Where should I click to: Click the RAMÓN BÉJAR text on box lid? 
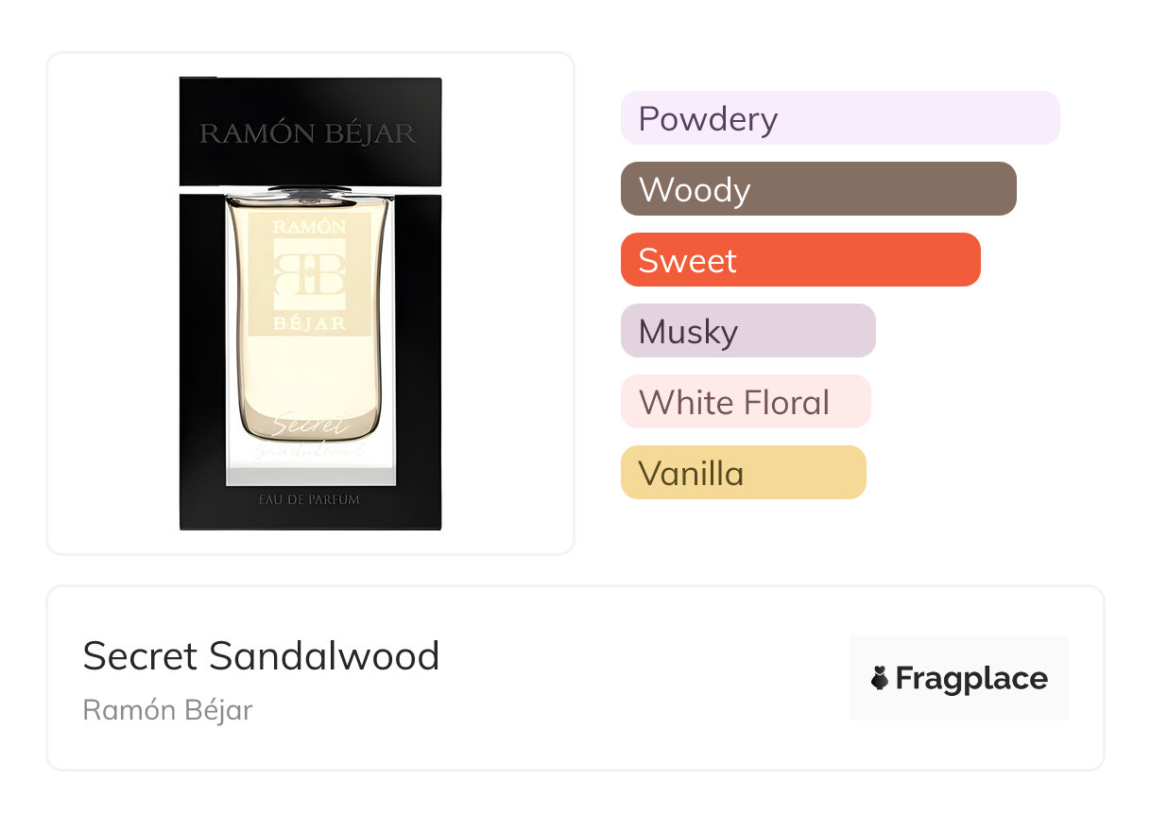tap(308, 133)
